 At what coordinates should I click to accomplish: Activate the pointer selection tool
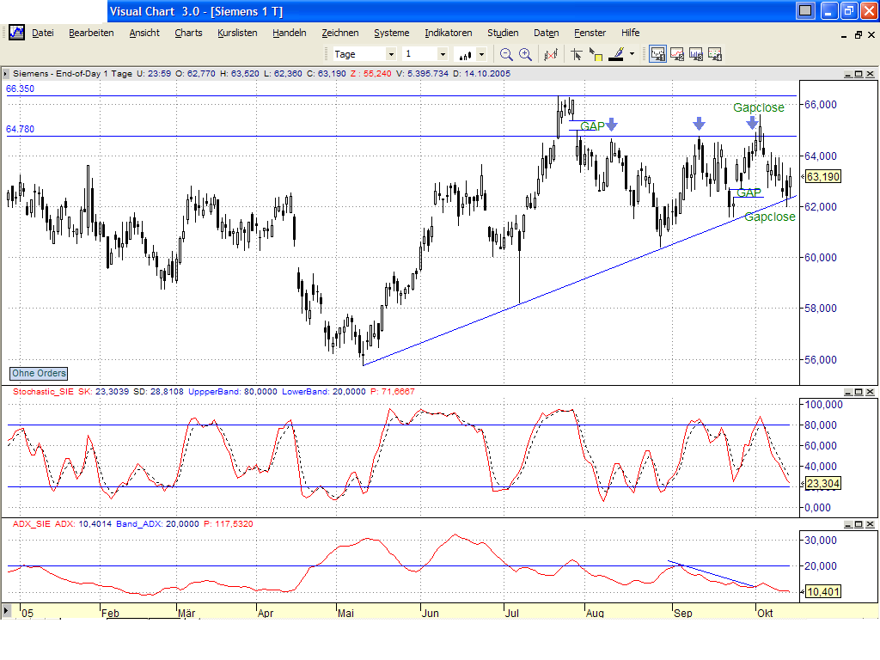point(576,53)
